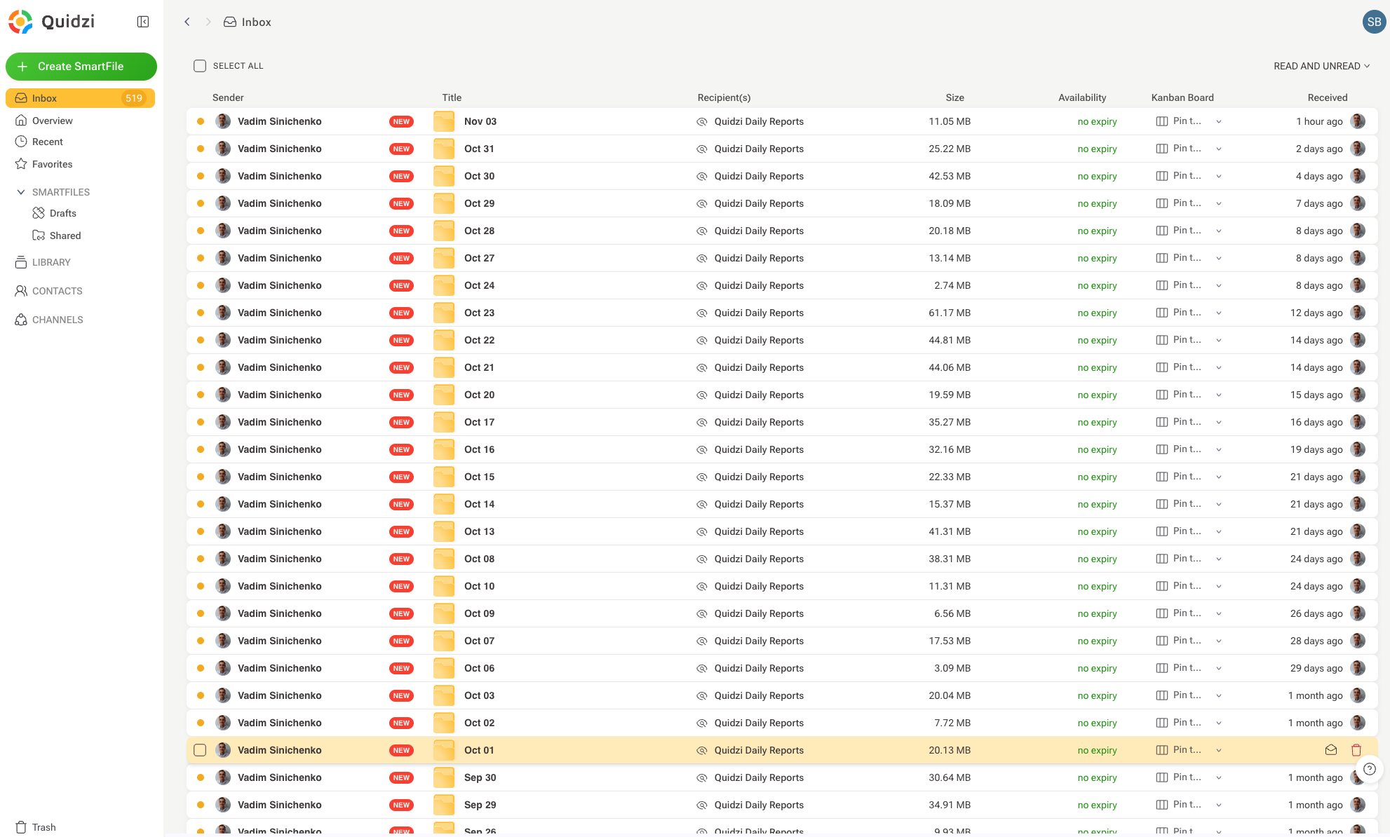Collapse the sidebar panel icon
Screen dimensions: 1390x837
pyautogui.click(x=143, y=22)
